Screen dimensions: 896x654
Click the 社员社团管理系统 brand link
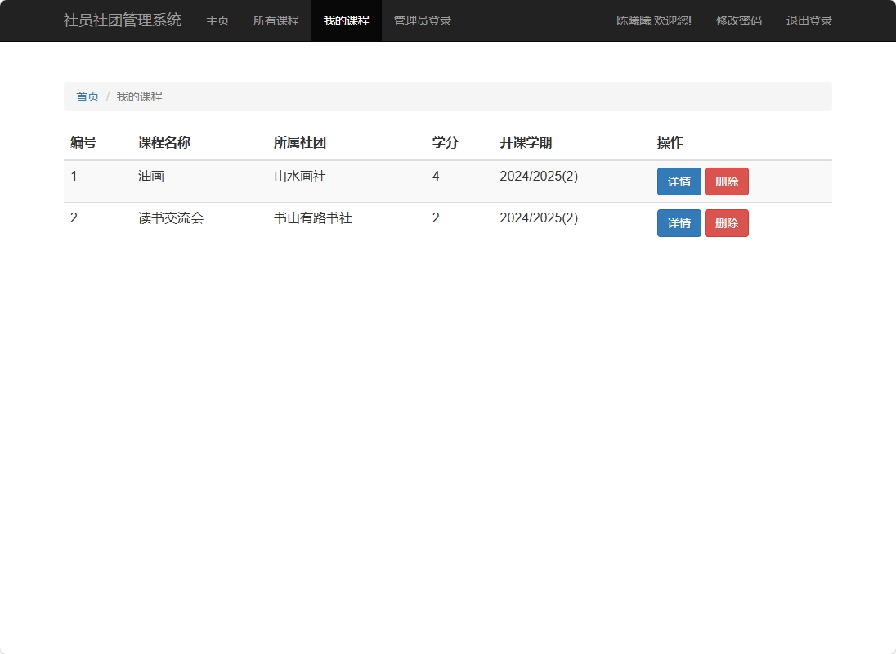pyautogui.click(x=121, y=20)
